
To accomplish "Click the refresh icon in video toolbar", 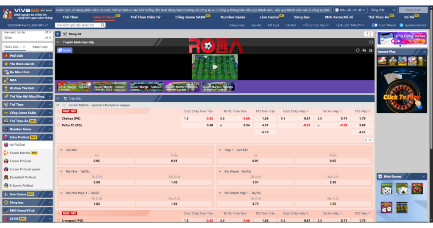I will click(x=358, y=50).
